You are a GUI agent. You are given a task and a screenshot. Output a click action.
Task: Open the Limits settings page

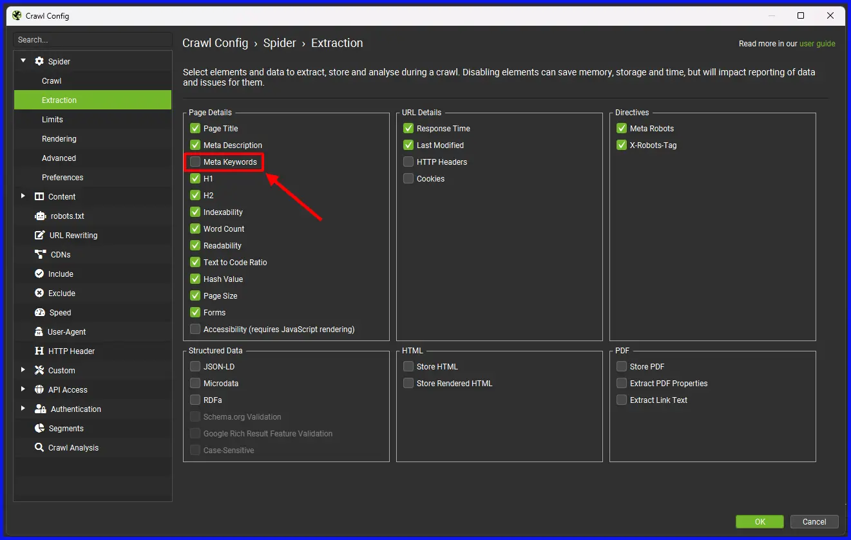pos(93,119)
